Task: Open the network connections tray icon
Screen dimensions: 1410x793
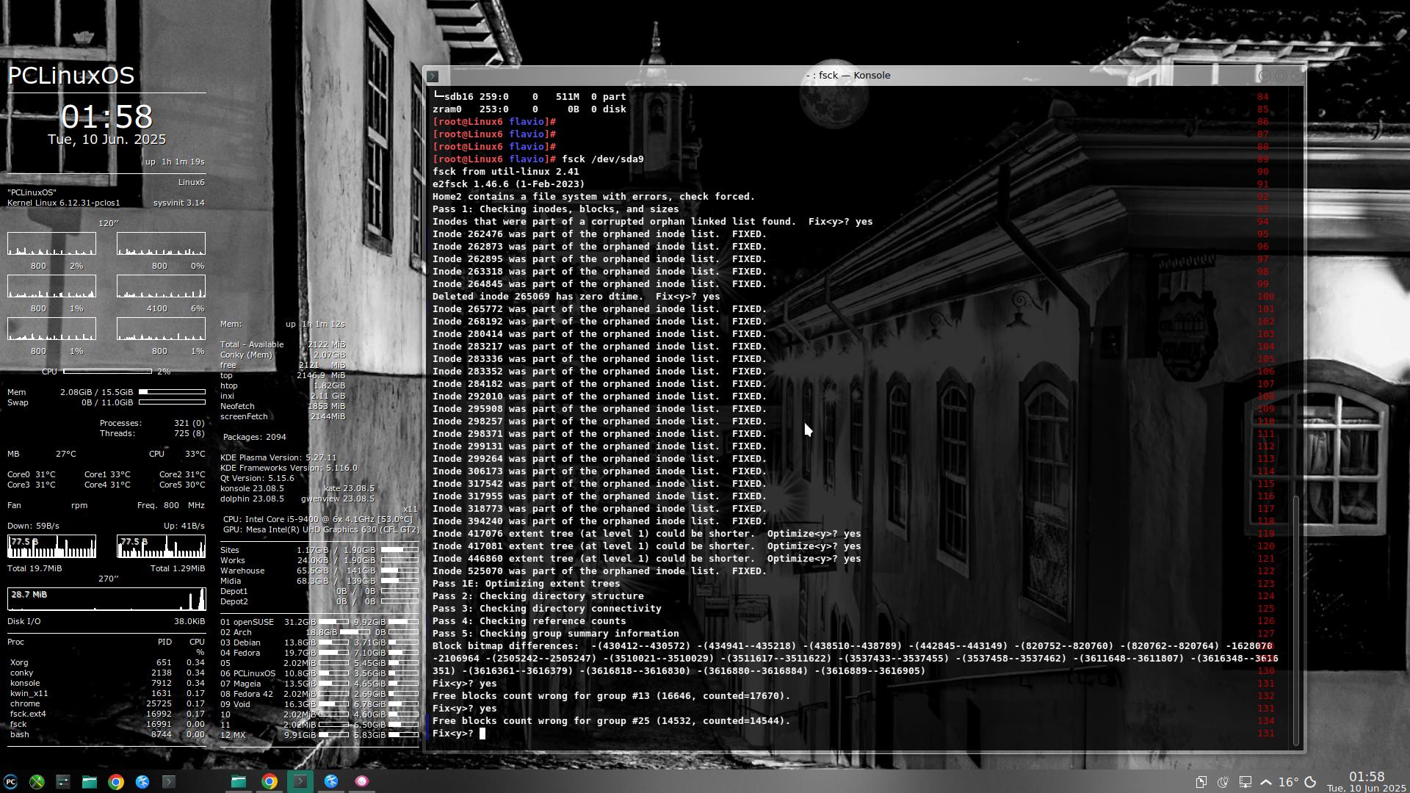Action: click(x=1245, y=782)
